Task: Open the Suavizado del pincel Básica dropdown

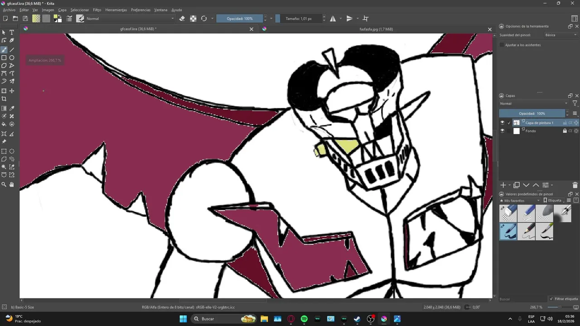Action: click(561, 35)
